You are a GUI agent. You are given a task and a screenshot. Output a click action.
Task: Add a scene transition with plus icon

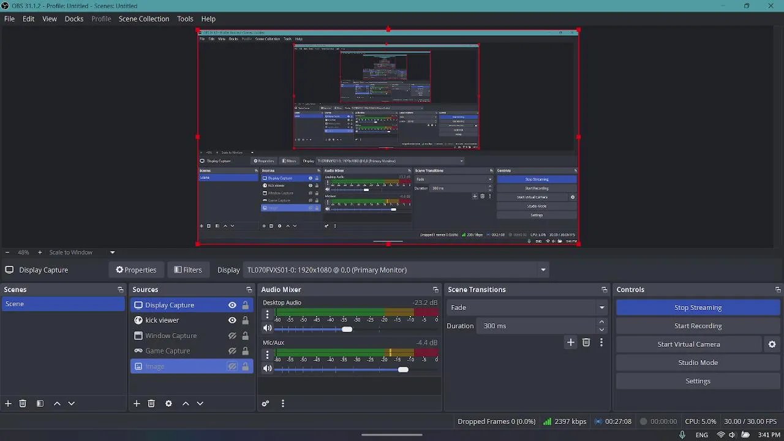(x=570, y=342)
